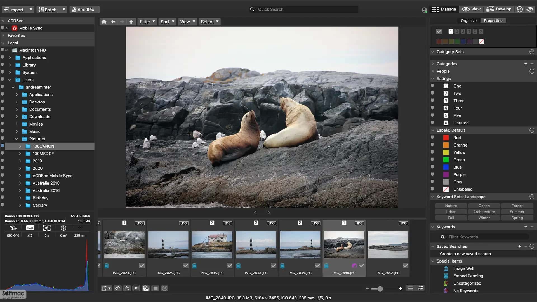This screenshot has width=537, height=302.
Task: Switch to Manage mode
Action: (444, 9)
